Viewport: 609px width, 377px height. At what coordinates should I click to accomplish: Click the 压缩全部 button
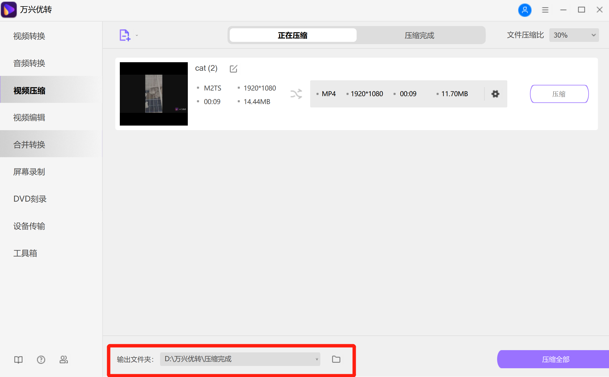click(555, 359)
